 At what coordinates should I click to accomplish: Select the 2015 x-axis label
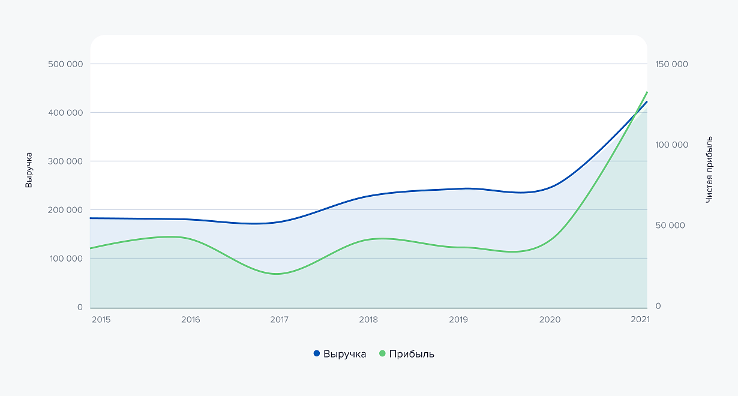101,320
